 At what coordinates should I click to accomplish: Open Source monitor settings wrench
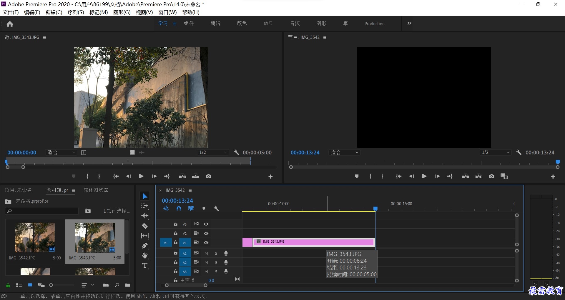236,152
